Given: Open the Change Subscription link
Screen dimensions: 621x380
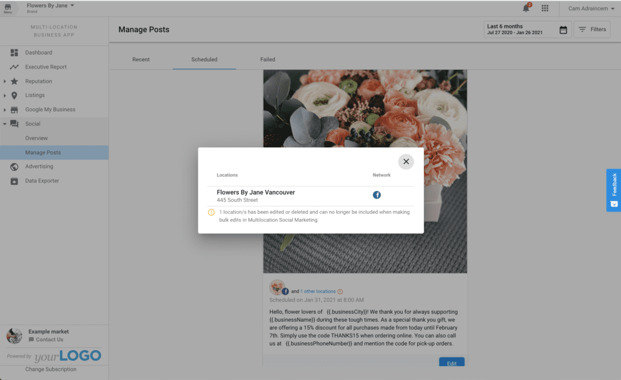Looking at the screenshot, I should (51, 369).
